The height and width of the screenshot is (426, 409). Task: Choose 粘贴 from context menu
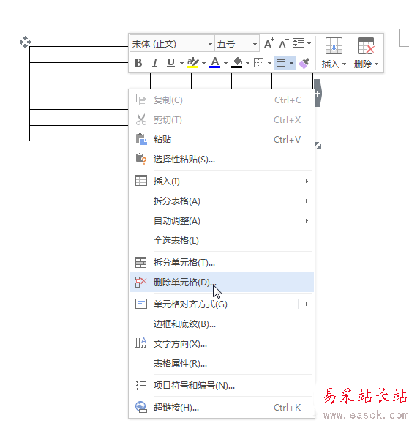coord(222,140)
